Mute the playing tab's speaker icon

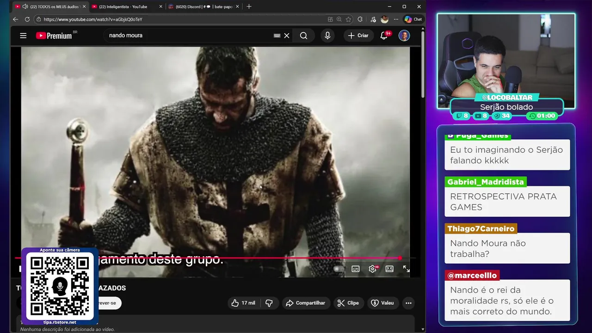[x=25, y=6]
